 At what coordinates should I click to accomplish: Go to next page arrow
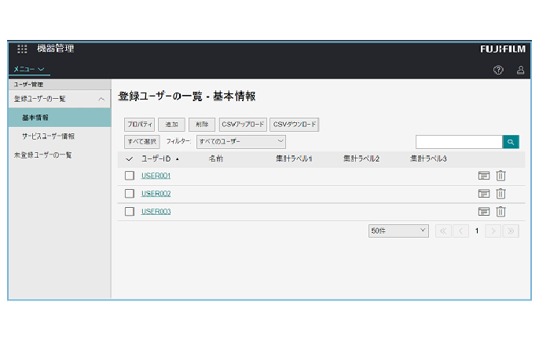point(493,231)
